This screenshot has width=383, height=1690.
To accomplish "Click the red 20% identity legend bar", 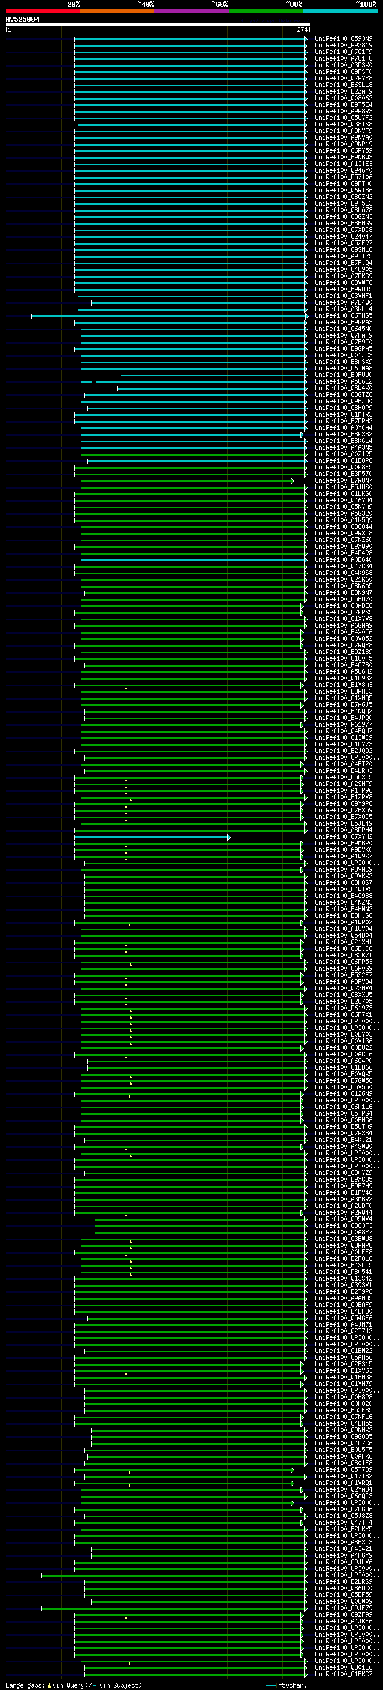I will click(x=43, y=11).
